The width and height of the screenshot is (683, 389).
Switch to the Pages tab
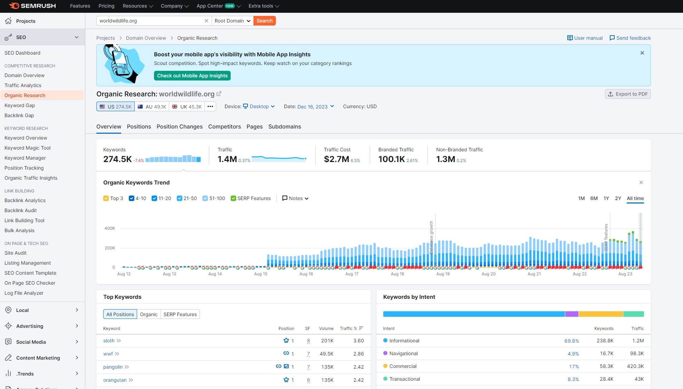click(254, 126)
